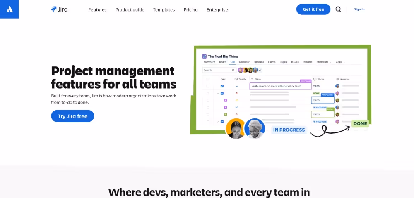The height and width of the screenshot is (198, 414).
Task: Open the Forms tab
Action: [x=272, y=62]
